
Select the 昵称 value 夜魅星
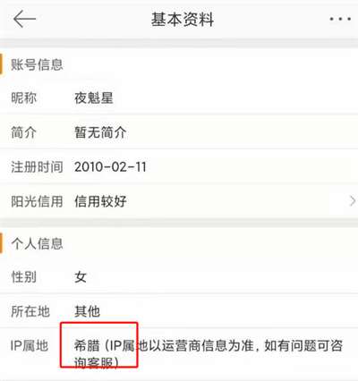(94, 97)
